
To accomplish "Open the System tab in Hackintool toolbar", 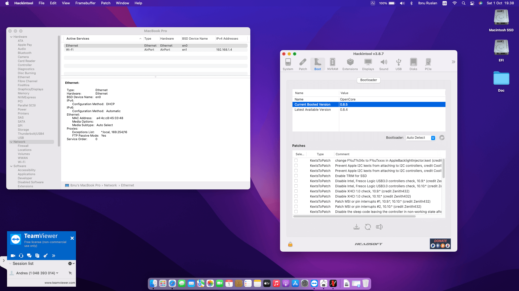I will point(288,64).
